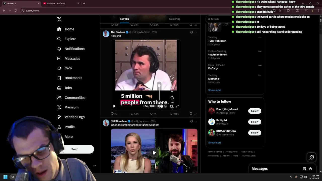Open Grok from the sidebar
This screenshot has height=181, width=322.
(65, 68)
